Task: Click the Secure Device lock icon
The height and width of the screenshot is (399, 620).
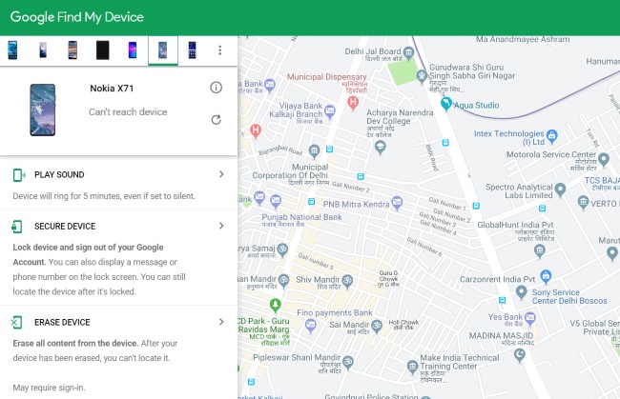Action: (16, 227)
